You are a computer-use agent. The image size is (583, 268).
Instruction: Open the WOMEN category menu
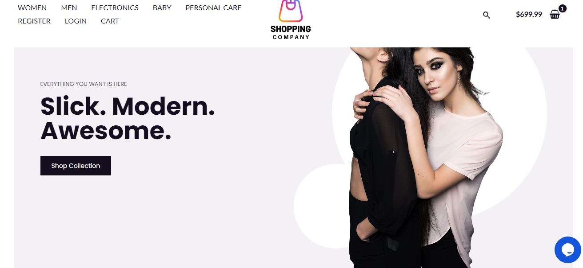(x=32, y=8)
